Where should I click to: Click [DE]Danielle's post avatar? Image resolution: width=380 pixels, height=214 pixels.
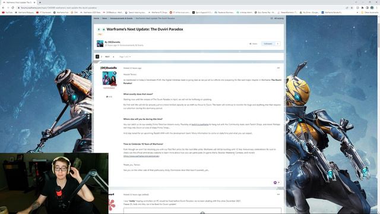pyautogui.click(x=109, y=78)
